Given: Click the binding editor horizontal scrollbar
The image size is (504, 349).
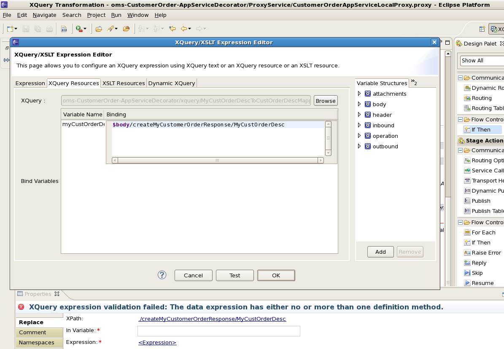Looking at the screenshot, I should coord(218,160).
